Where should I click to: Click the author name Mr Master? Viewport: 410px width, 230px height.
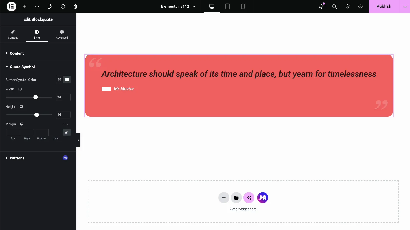(124, 89)
